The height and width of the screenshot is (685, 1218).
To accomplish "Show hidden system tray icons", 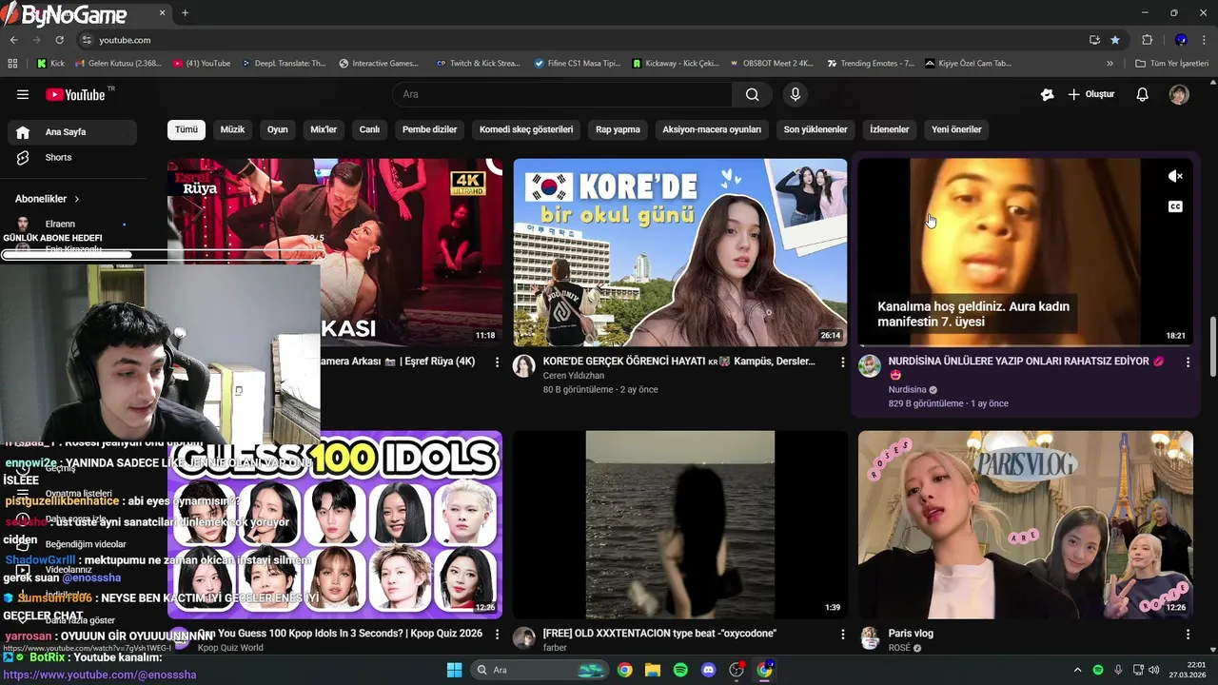I will coord(1077,670).
